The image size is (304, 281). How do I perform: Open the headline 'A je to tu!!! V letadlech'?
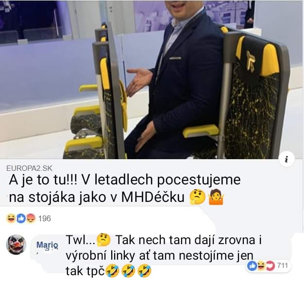tap(125, 189)
